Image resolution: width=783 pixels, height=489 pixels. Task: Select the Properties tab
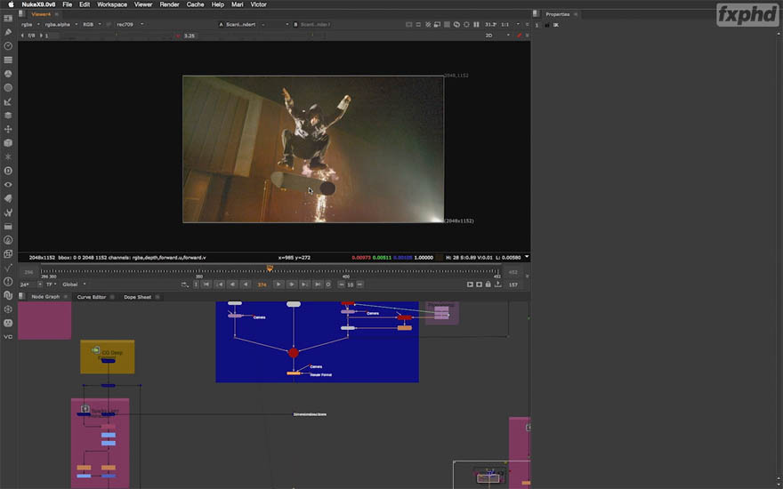coord(557,14)
